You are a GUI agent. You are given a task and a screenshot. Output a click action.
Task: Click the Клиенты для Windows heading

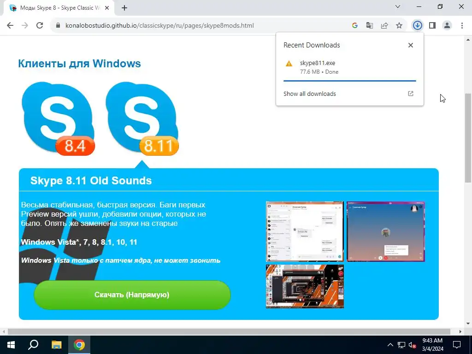[79, 64]
